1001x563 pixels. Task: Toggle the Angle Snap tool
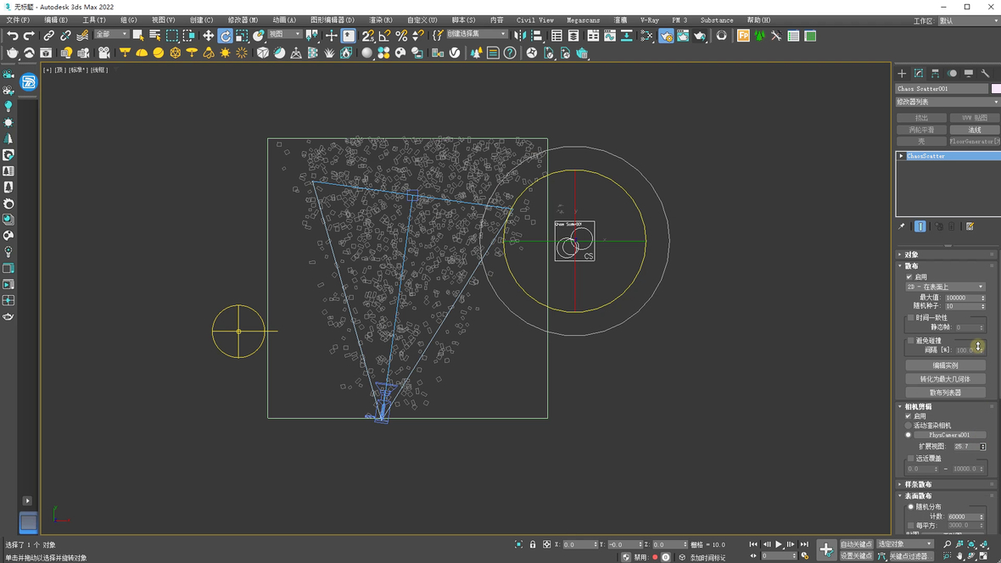coord(384,36)
